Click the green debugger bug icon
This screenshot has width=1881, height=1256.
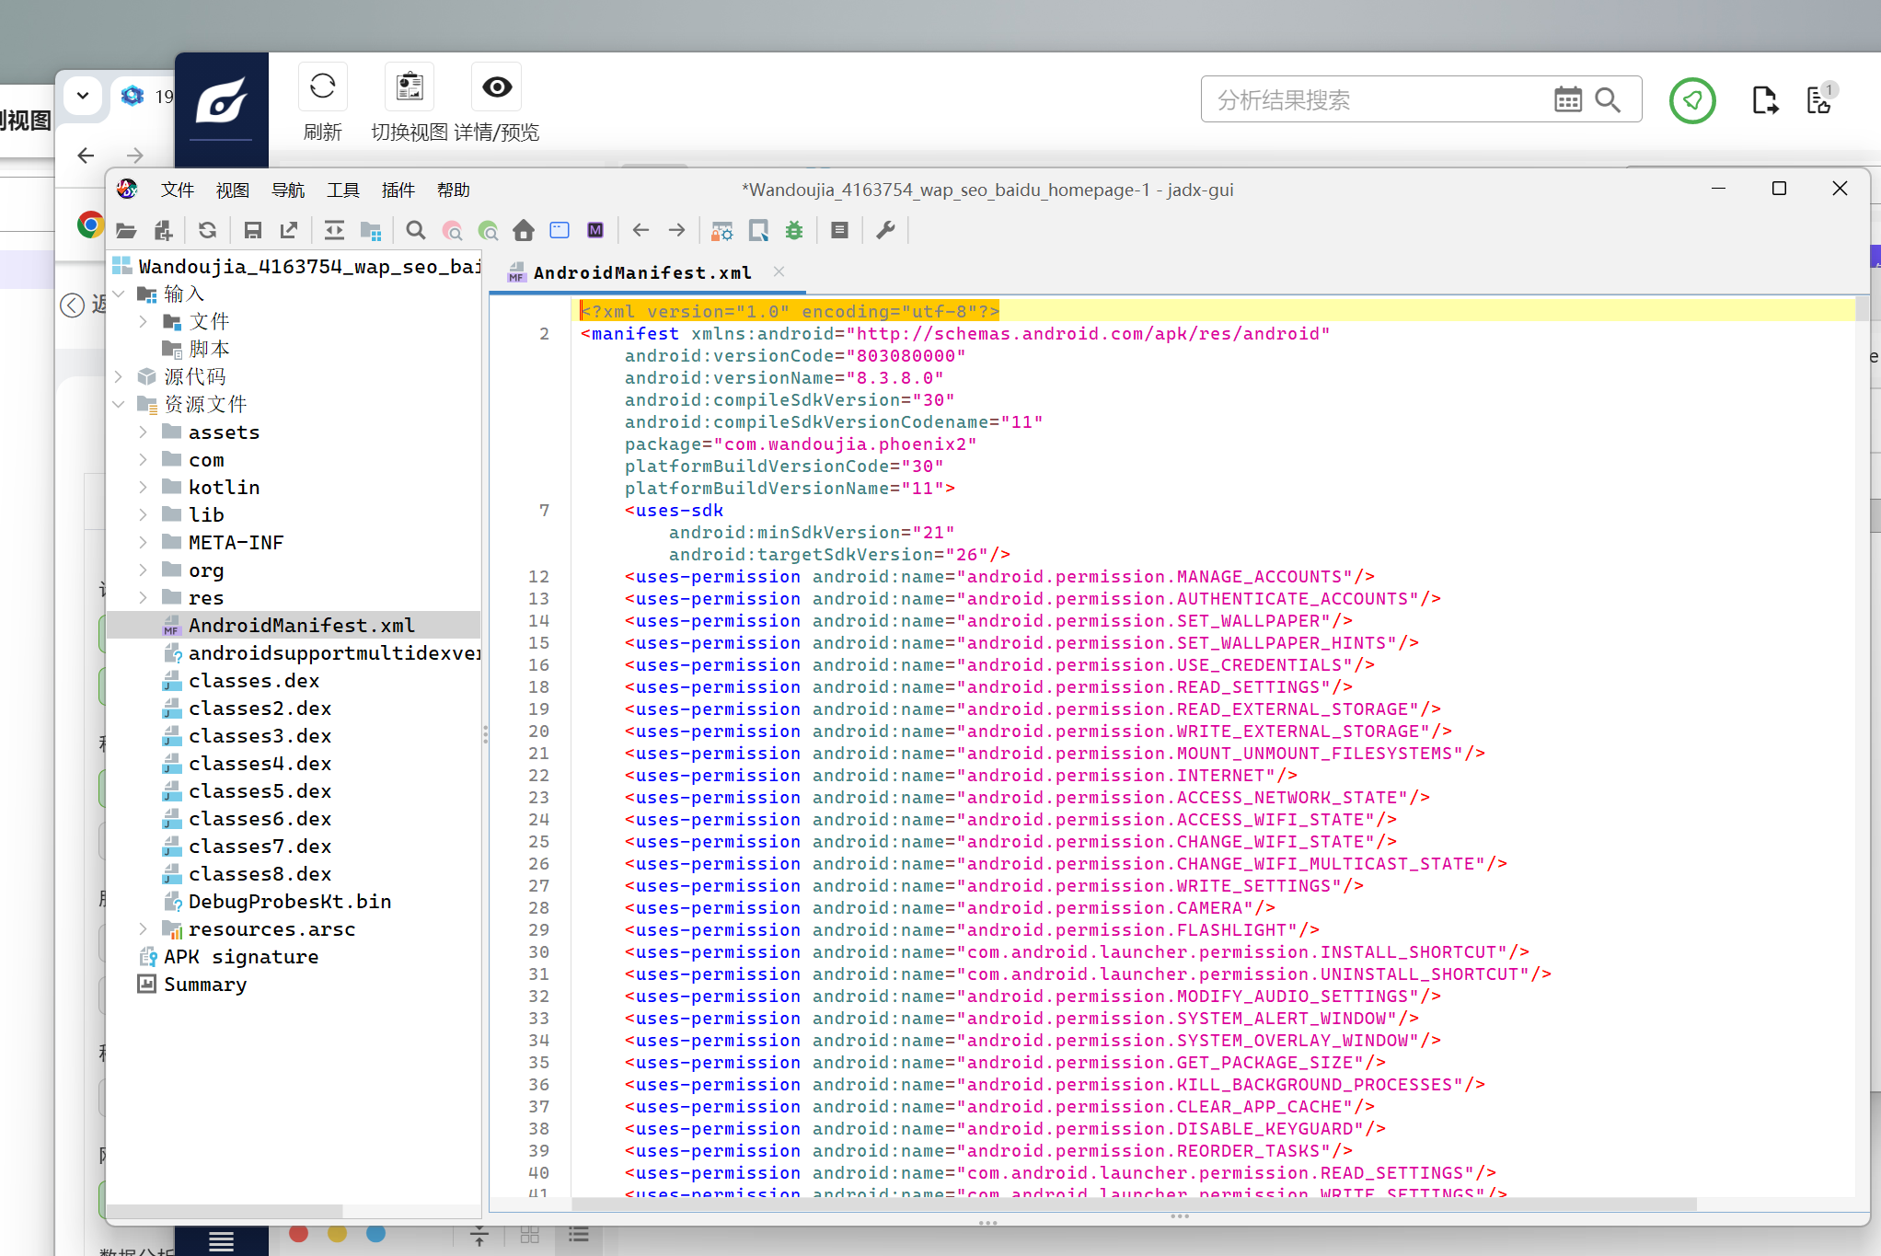coord(794,230)
